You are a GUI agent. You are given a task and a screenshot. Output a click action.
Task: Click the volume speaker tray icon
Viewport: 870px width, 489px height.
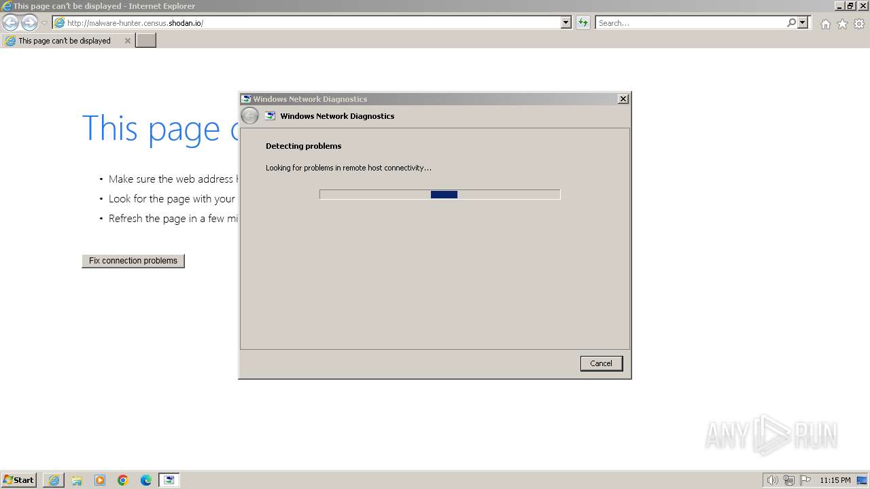click(772, 480)
